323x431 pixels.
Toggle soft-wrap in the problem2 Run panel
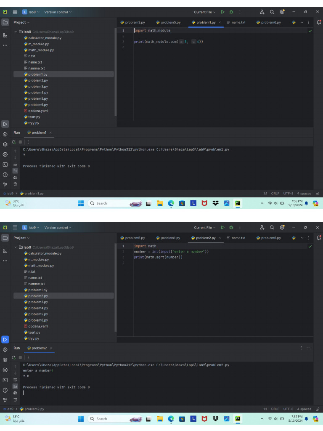pyautogui.click(x=15, y=380)
